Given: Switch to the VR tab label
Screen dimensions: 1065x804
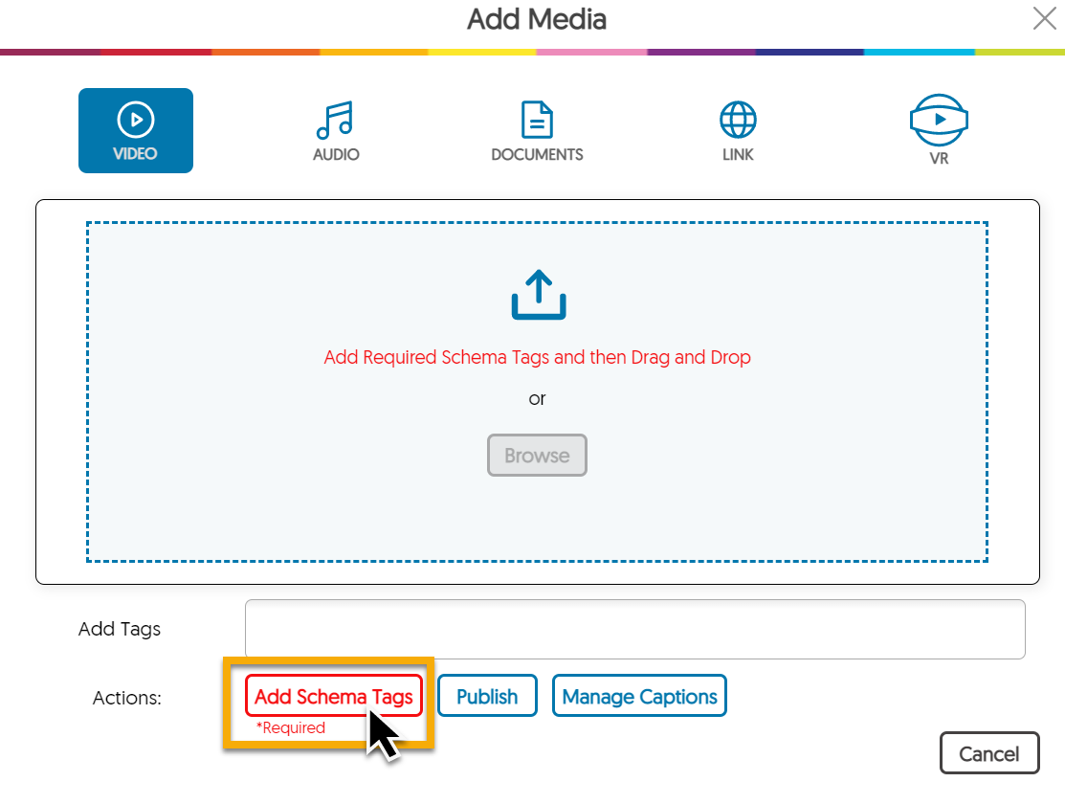Looking at the screenshot, I should pyautogui.click(x=939, y=159).
